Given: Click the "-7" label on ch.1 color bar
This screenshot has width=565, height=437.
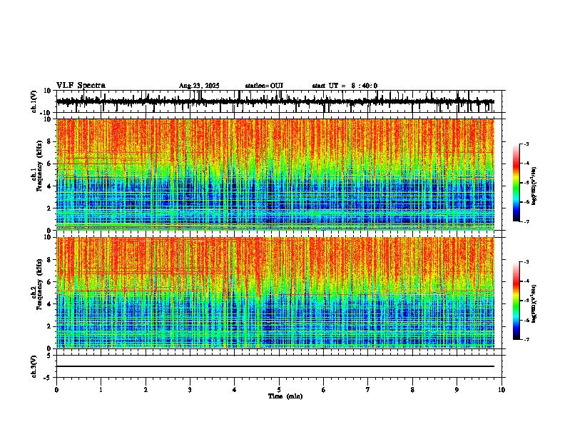Looking at the screenshot, I should [526, 221].
